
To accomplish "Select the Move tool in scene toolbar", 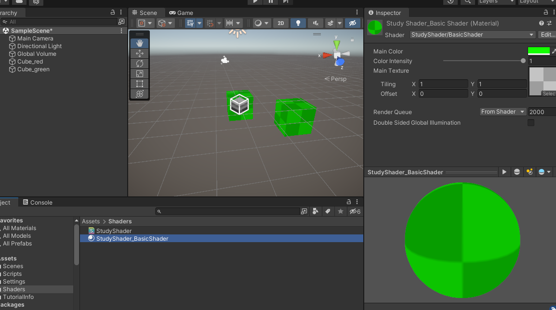I will coord(140,53).
